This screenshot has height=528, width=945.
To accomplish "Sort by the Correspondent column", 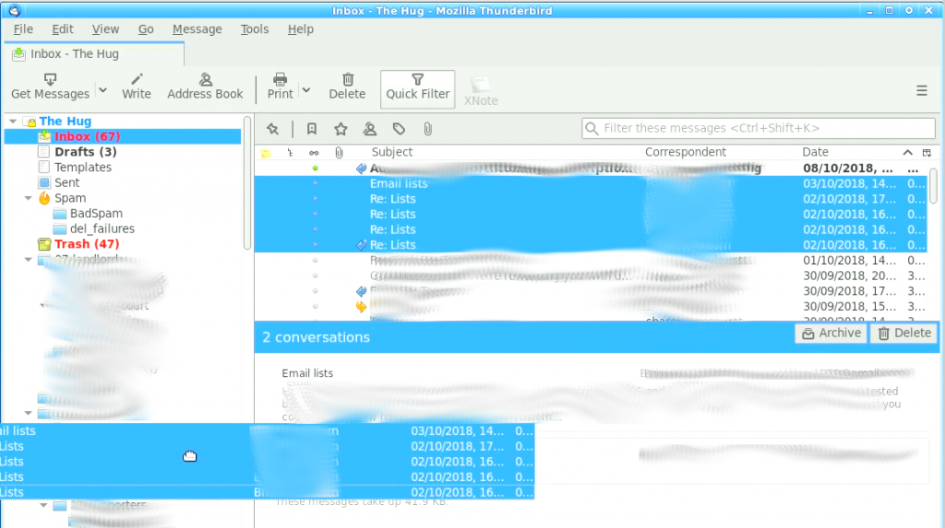I will point(686,152).
